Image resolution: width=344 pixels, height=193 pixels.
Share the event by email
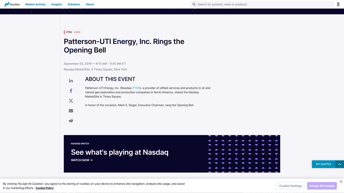point(71,111)
